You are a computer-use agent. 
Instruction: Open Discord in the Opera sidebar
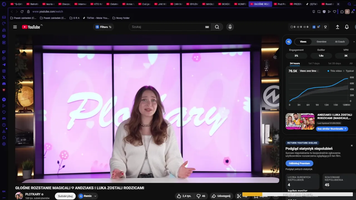(x=4, y=84)
